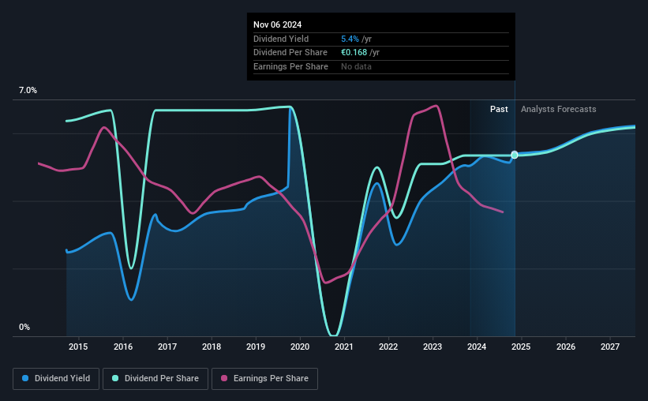648x401 pixels.
Task: Click the 7.0% y-axis label
Action: (28, 90)
